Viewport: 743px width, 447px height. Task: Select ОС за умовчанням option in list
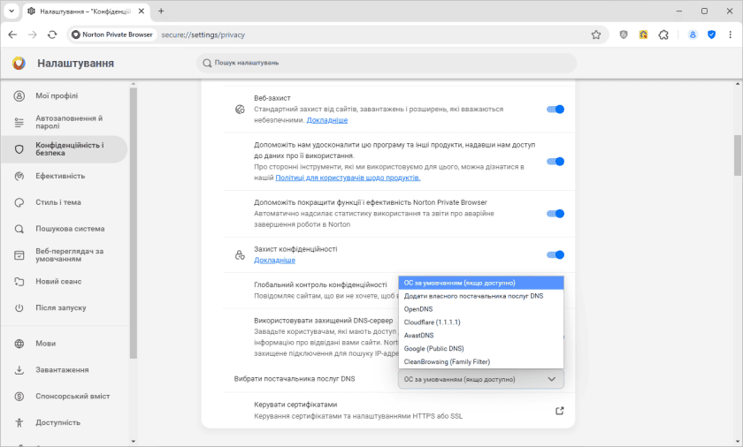coord(481,283)
